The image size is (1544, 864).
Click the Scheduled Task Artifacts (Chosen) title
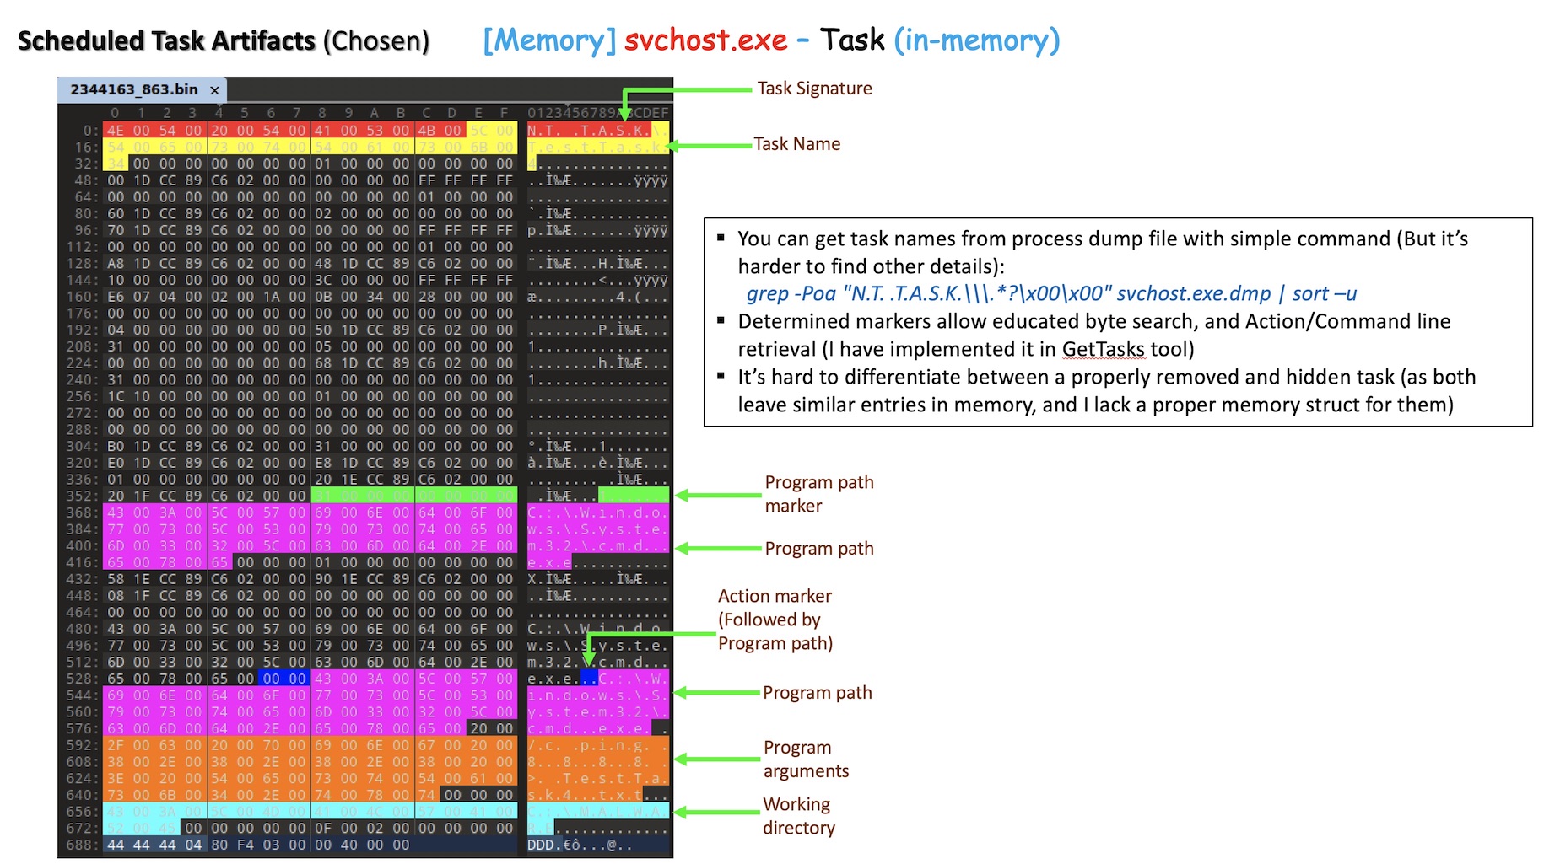(x=224, y=40)
